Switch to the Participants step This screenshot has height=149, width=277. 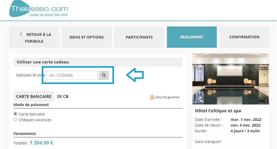click(139, 37)
